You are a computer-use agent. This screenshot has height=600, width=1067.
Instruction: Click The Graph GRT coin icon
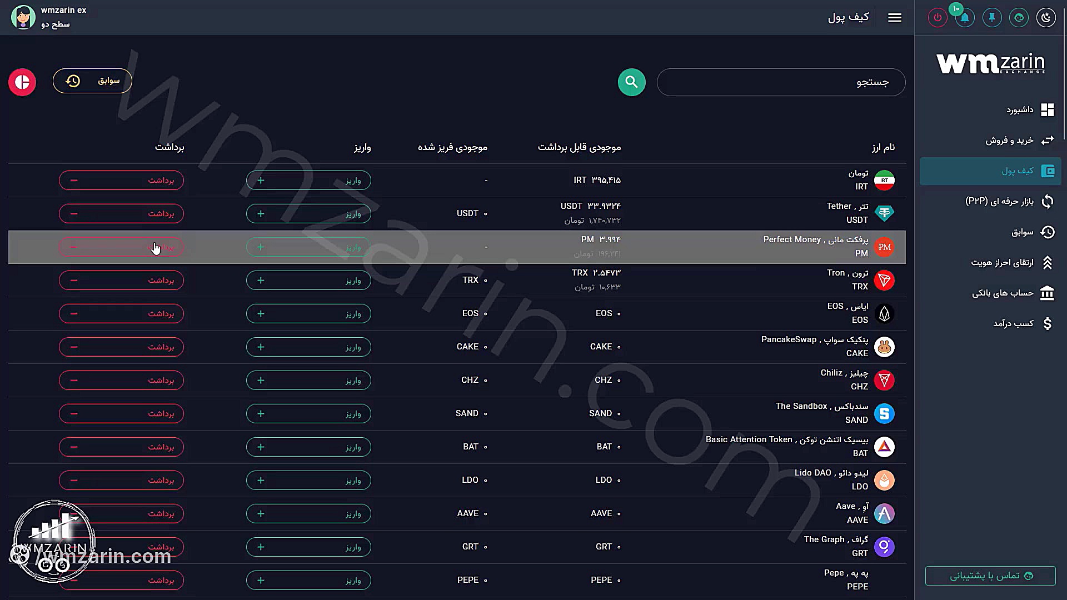[884, 547]
